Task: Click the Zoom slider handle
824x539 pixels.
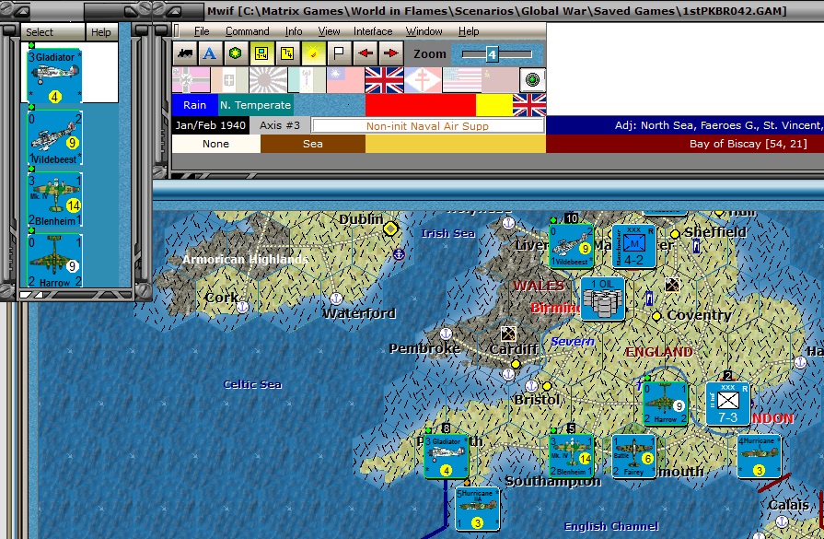Action: pos(493,54)
